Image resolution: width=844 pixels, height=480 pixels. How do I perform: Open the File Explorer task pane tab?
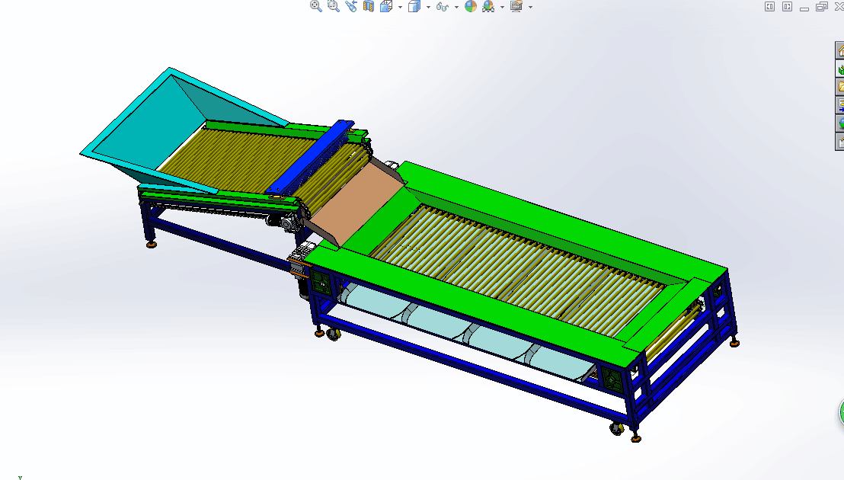pos(839,87)
